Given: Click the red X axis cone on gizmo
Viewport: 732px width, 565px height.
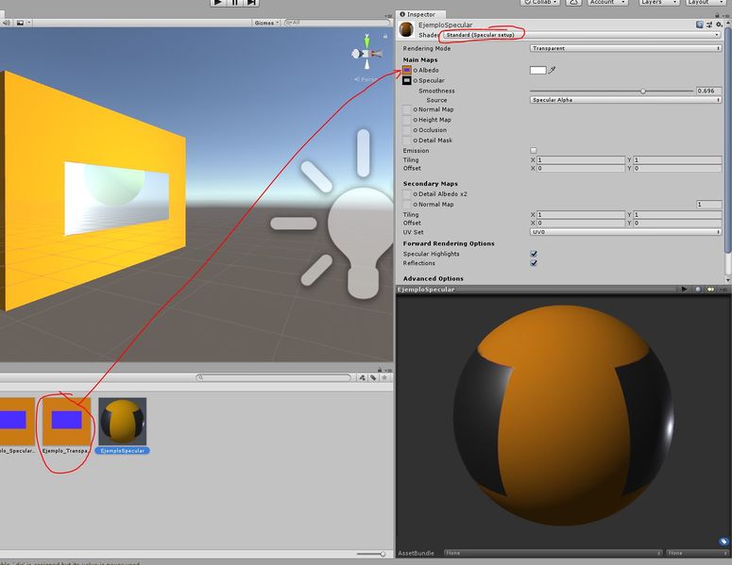Looking at the screenshot, I should pos(377,54).
